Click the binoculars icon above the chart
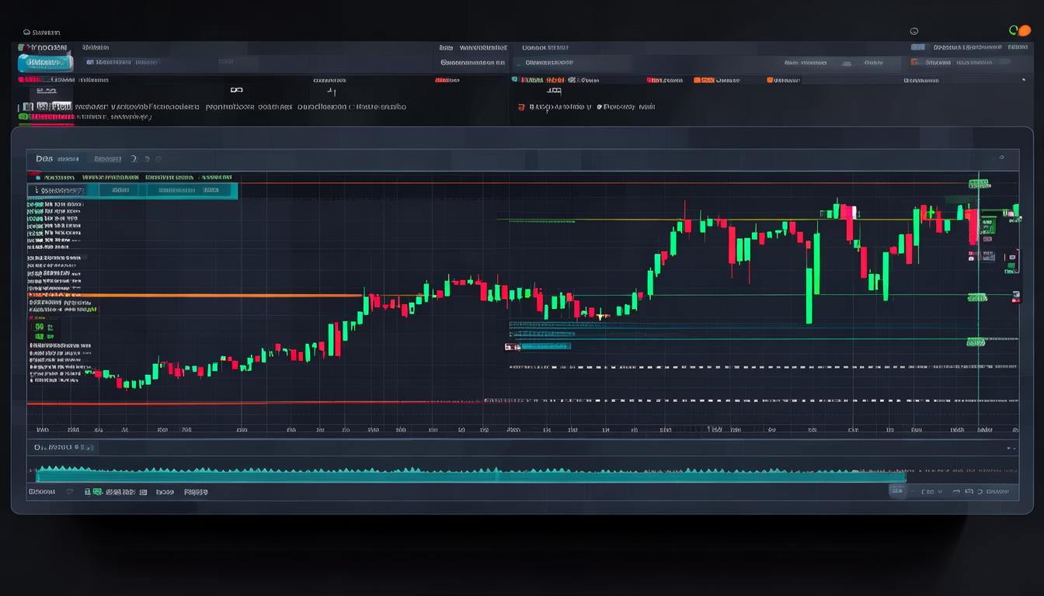 pos(236,89)
